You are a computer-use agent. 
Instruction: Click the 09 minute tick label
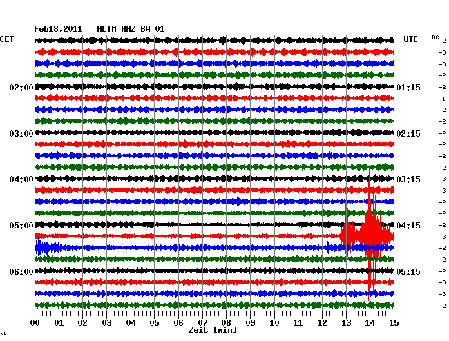point(250,322)
